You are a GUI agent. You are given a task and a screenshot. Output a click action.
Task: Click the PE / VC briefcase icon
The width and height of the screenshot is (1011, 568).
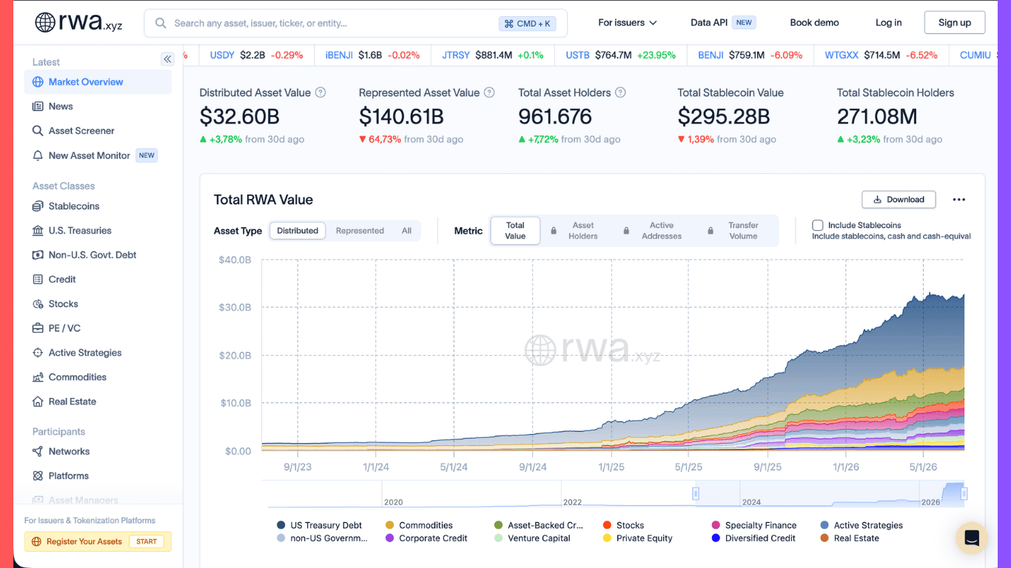[38, 328]
